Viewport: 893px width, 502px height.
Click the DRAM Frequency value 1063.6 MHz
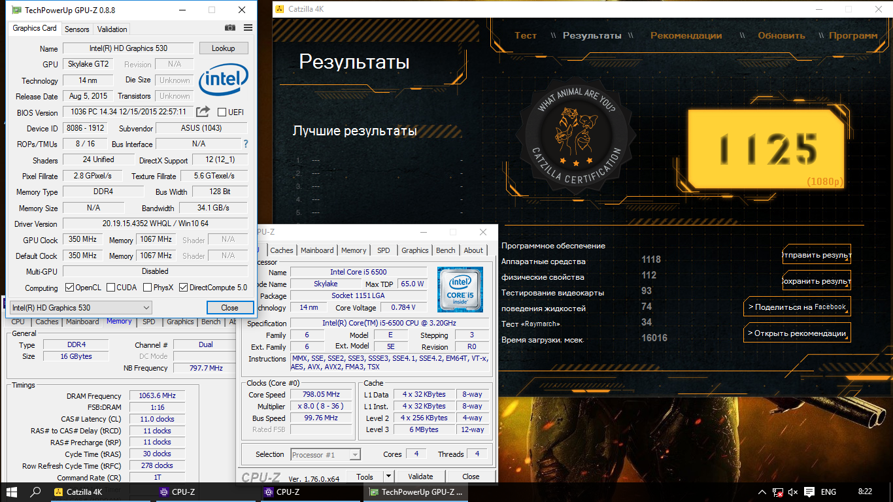157,395
